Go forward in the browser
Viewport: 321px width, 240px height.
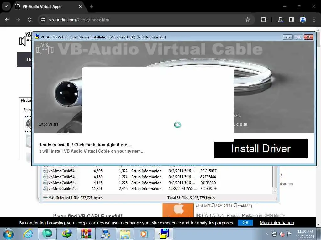18,20
